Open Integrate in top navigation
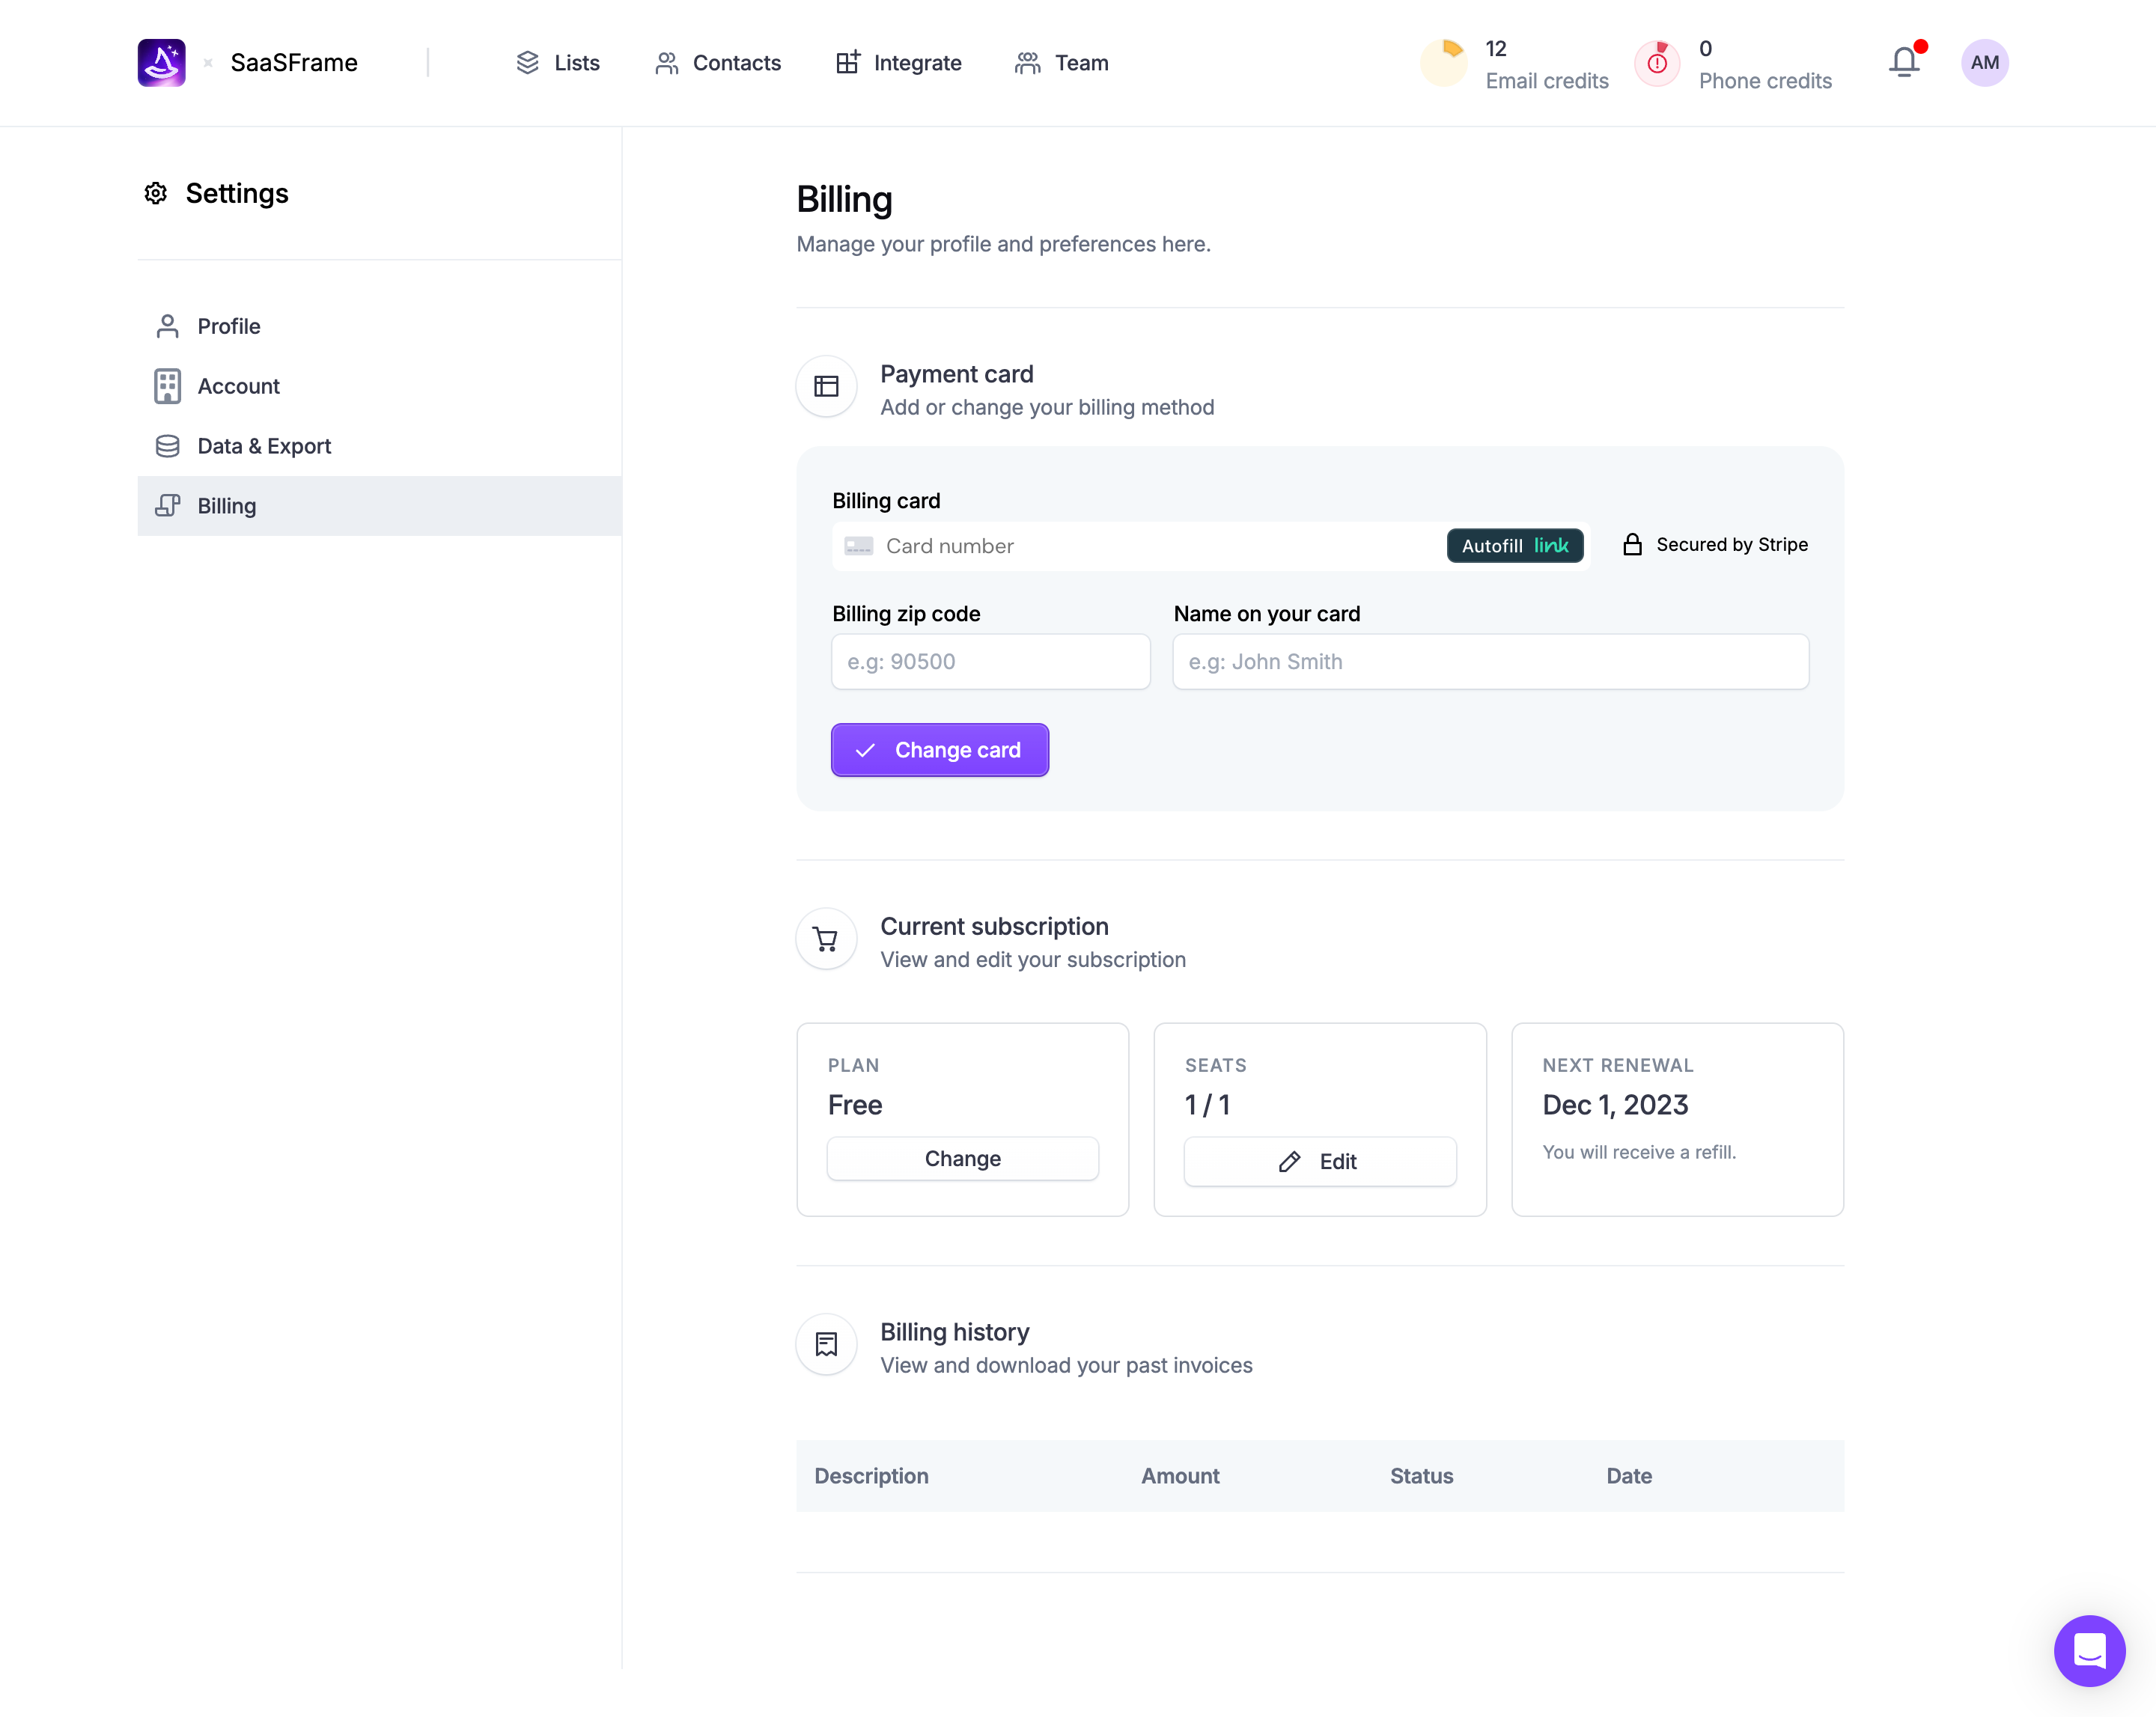Viewport: 2156px width, 1717px height. pos(898,63)
